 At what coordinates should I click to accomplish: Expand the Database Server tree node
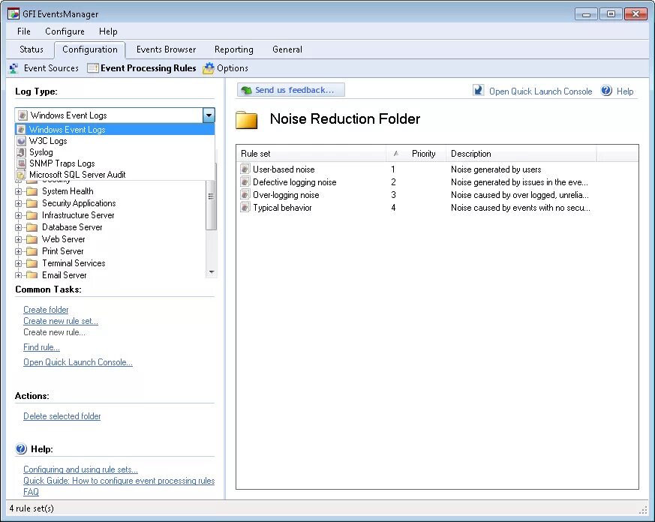coord(18,227)
